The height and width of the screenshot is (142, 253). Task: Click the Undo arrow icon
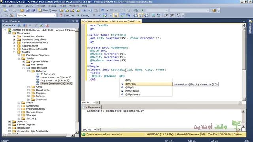(103, 10)
